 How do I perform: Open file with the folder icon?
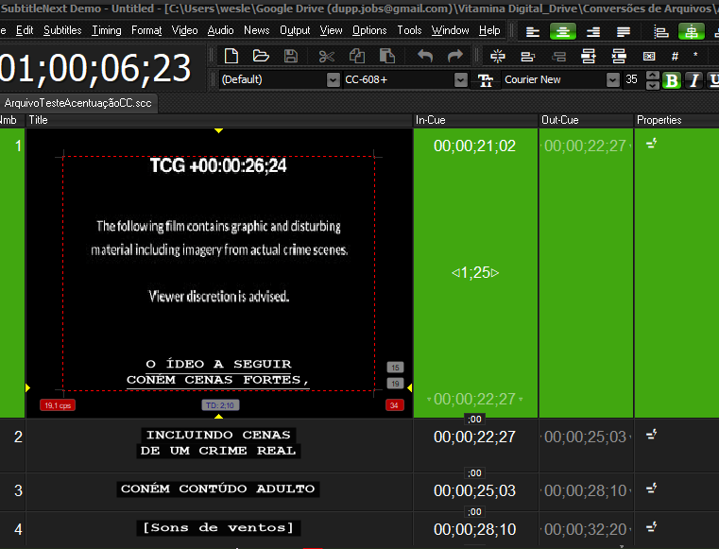coord(261,56)
